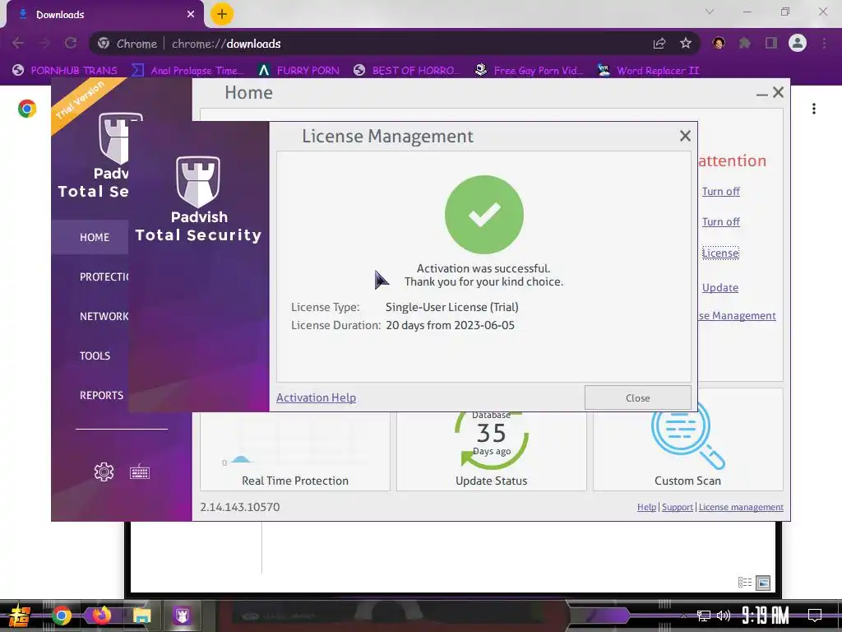This screenshot has width=842, height=632.
Task: Open the BEST OF HORRO... bookmark
Action: point(408,71)
